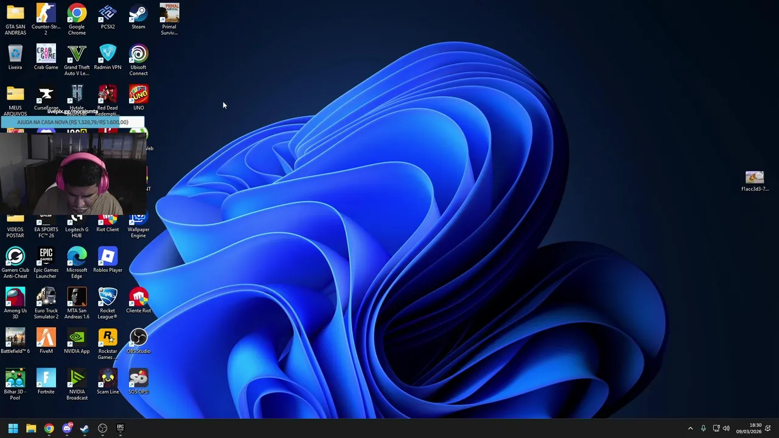Open the GTA SAN ANDREAS folder icon
Image resolution: width=779 pixels, height=438 pixels.
point(15,19)
